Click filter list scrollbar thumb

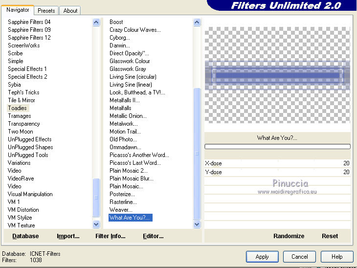(x=197, y=154)
